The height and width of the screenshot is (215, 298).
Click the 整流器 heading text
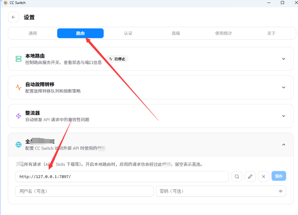(x=32, y=113)
